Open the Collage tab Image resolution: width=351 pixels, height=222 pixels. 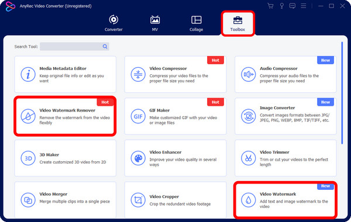pos(197,23)
